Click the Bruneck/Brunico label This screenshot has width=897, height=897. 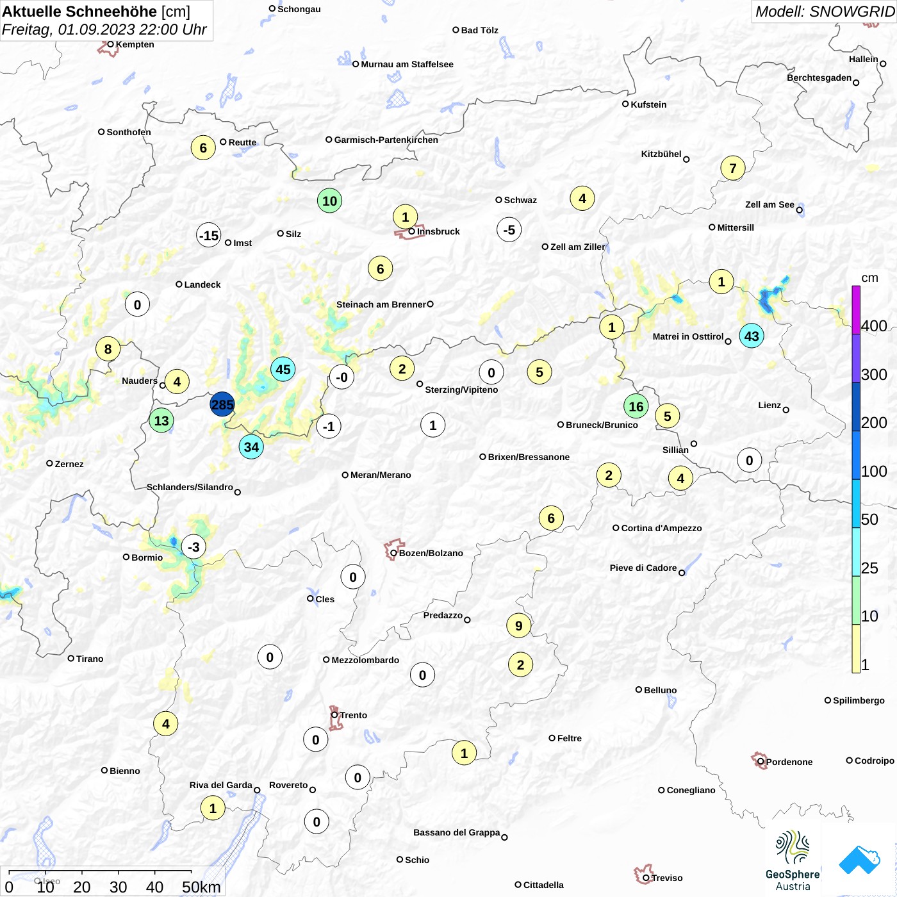(x=602, y=425)
